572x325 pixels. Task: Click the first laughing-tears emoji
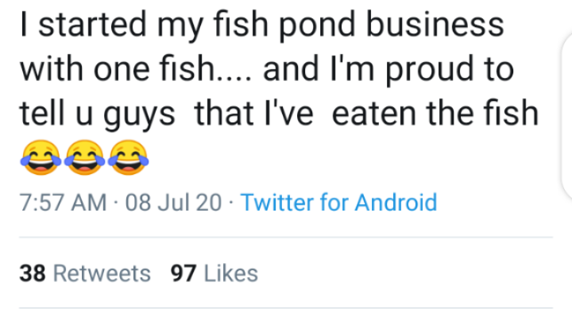[41, 157]
